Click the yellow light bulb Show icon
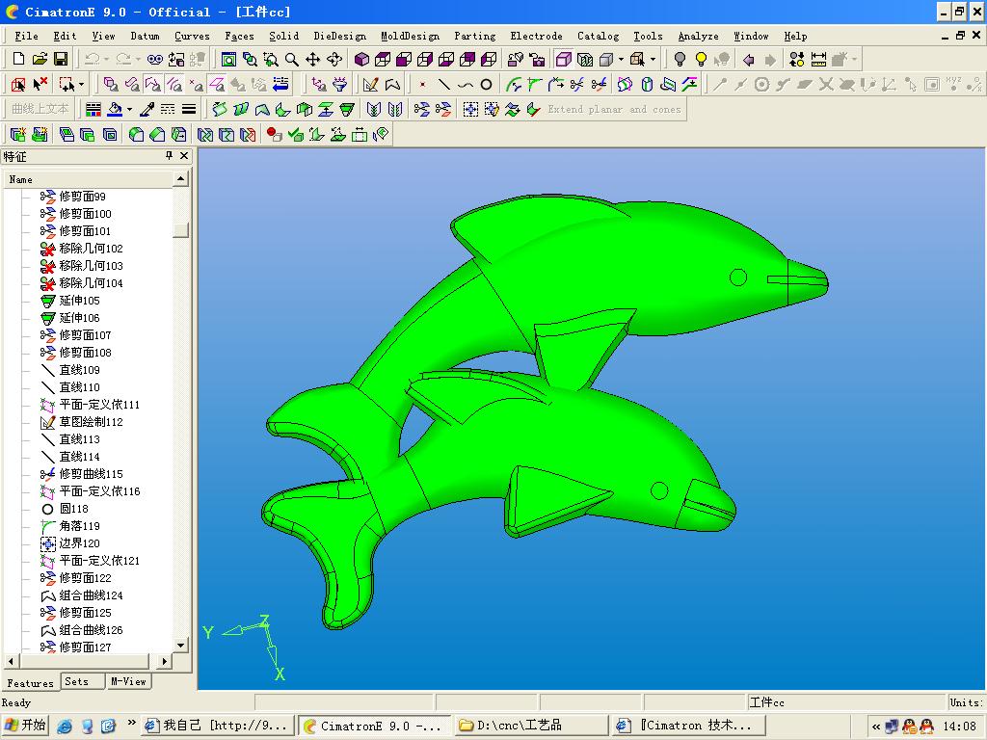The width and height of the screenshot is (987, 740). (x=701, y=59)
